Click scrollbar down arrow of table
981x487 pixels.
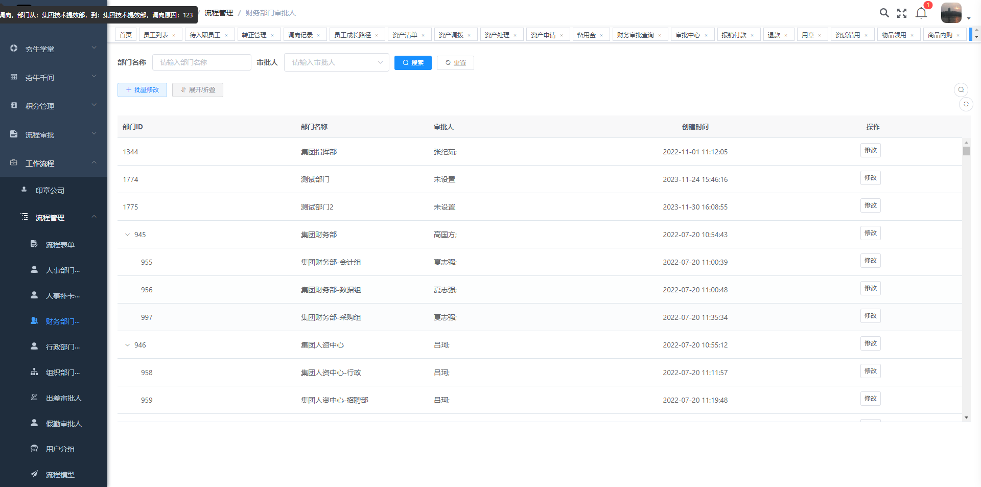tap(966, 418)
